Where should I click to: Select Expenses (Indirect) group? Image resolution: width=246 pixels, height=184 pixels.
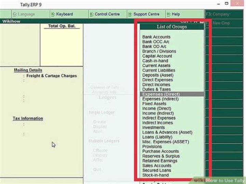coord(160,99)
